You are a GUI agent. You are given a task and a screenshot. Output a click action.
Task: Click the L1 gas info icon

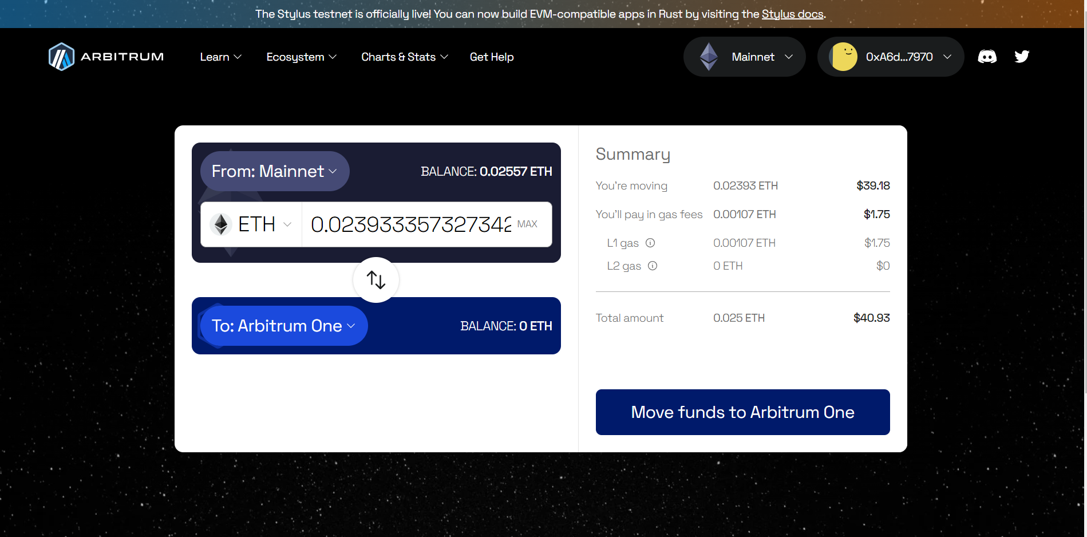[650, 243]
